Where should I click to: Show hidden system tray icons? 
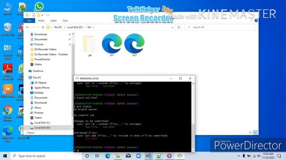tap(239, 156)
